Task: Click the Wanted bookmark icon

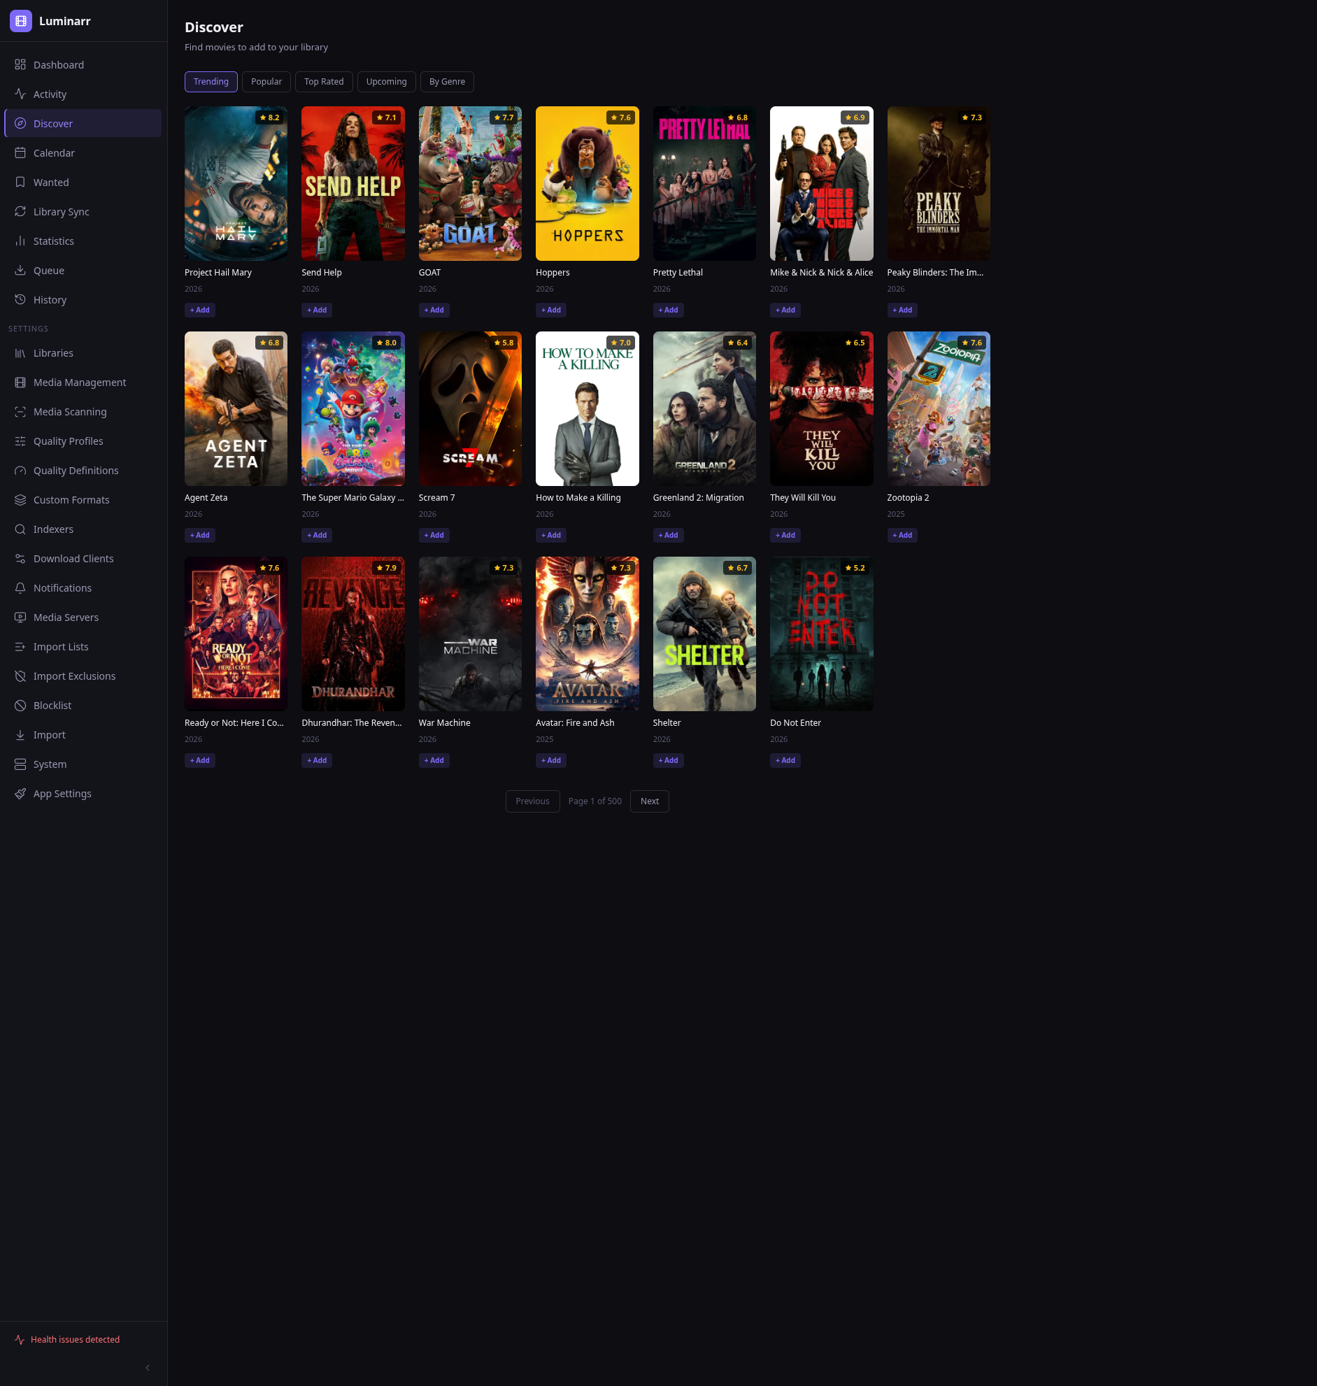Action: click(x=20, y=182)
